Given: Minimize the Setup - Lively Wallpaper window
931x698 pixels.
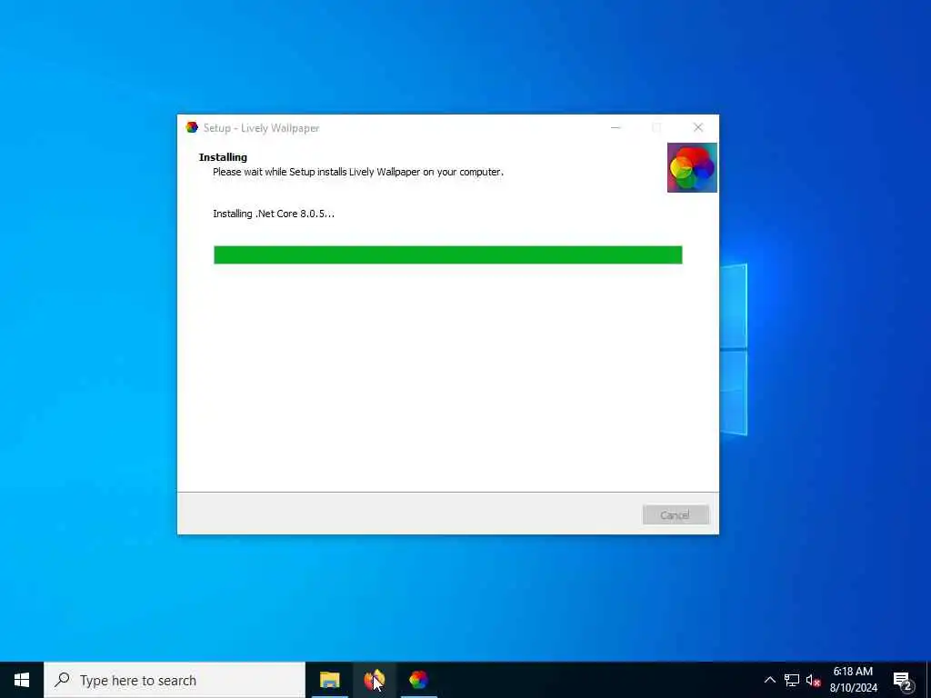Looking at the screenshot, I should (x=616, y=127).
